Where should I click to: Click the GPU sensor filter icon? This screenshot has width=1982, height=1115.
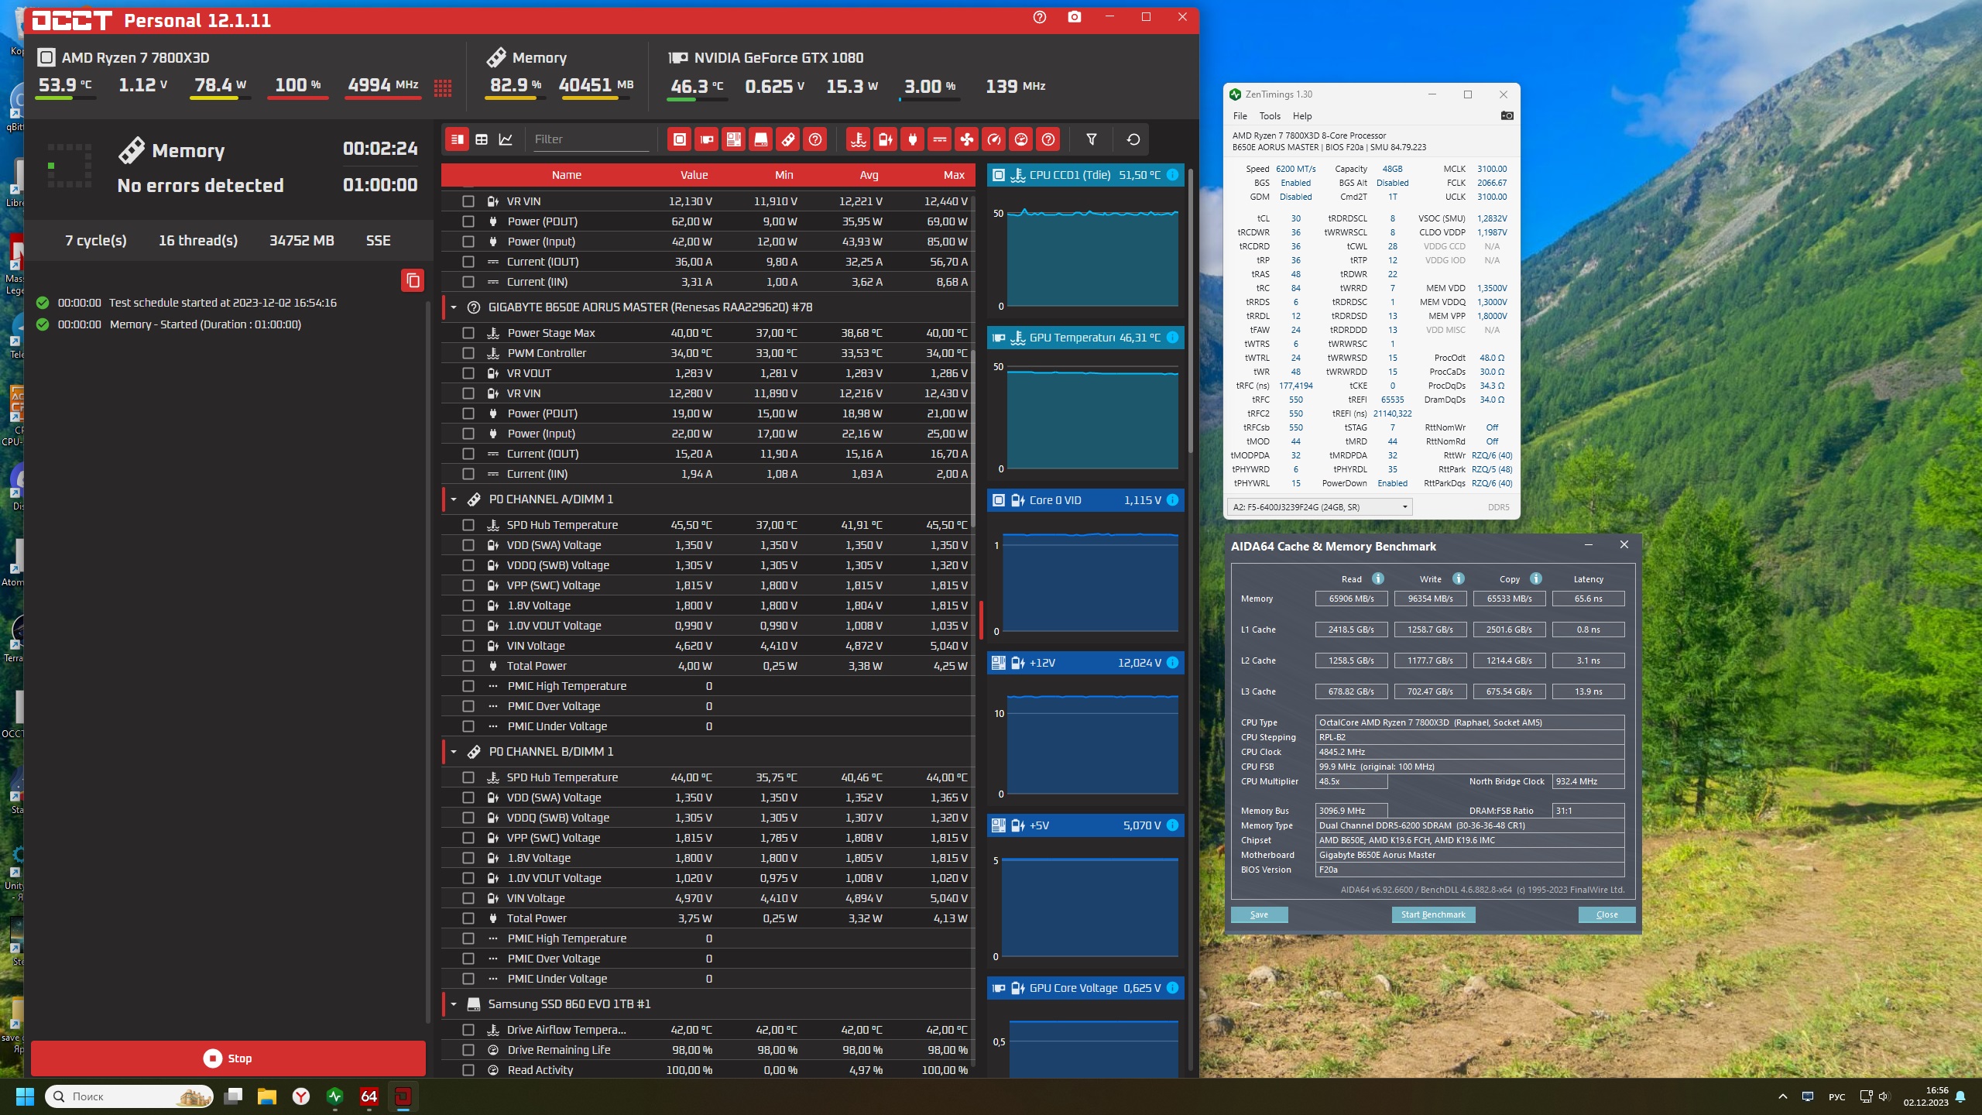[x=706, y=139]
